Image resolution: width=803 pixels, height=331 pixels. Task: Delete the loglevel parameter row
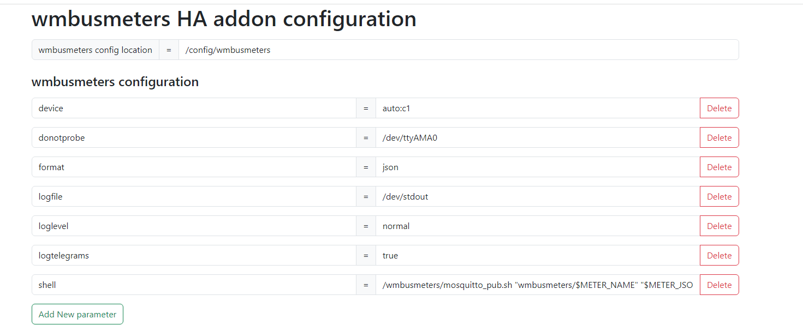tap(719, 226)
